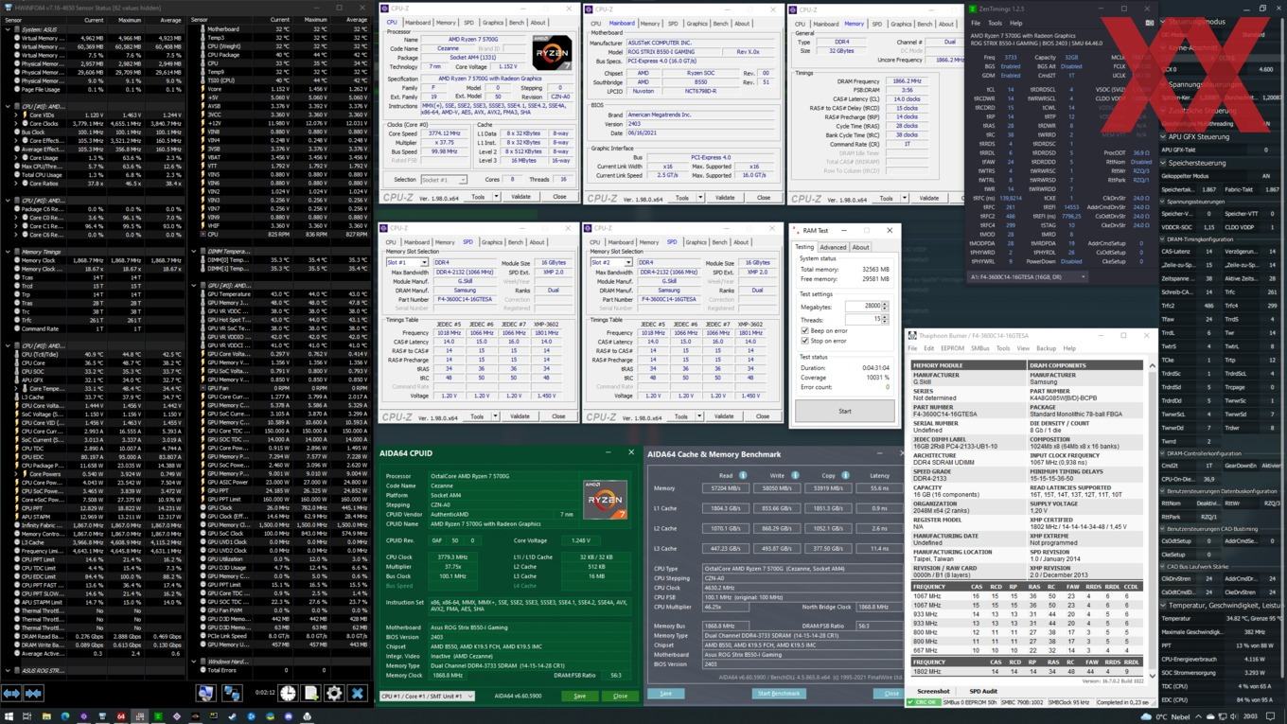The height and width of the screenshot is (724, 1287).
Task: Collapse System: ASUS tree node in HWiNFO
Action: click(9, 28)
